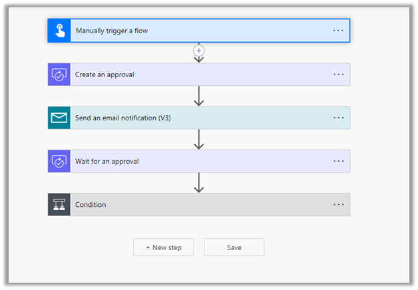
Task: Click the arrow between email and wait steps
Action: [x=198, y=139]
